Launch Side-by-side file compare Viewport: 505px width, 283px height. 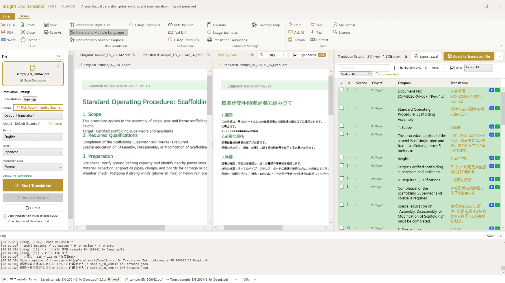click(x=181, y=25)
